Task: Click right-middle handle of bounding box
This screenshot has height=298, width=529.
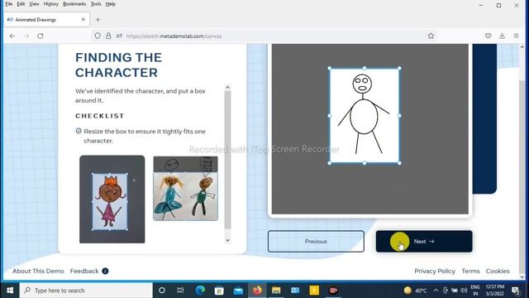Action: (x=399, y=116)
